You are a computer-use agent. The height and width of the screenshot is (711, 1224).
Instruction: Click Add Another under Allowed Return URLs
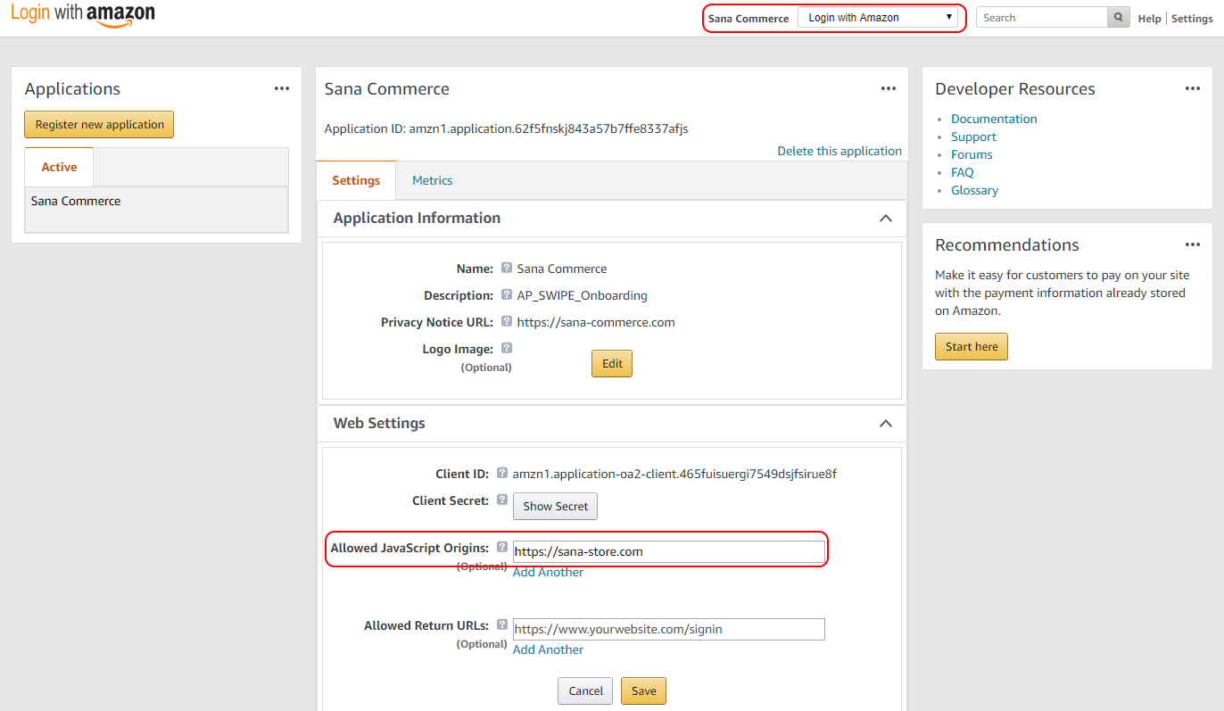(548, 649)
